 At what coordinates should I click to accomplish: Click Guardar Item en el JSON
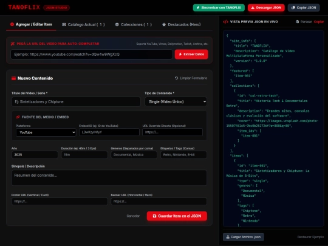tap(177, 216)
